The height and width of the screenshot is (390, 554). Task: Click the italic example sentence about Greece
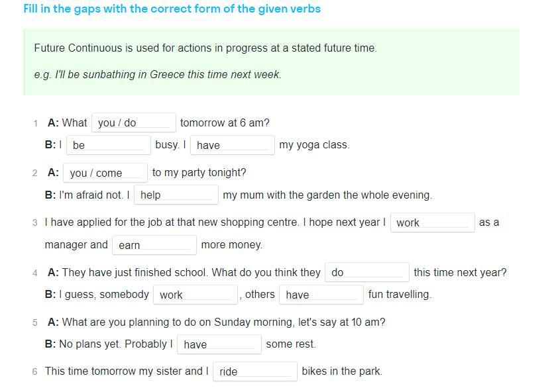tap(158, 74)
